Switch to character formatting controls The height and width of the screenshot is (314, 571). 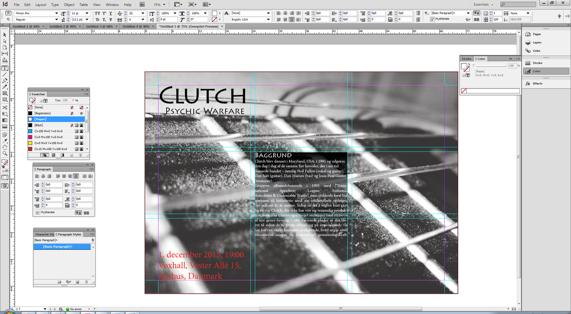(8, 13)
